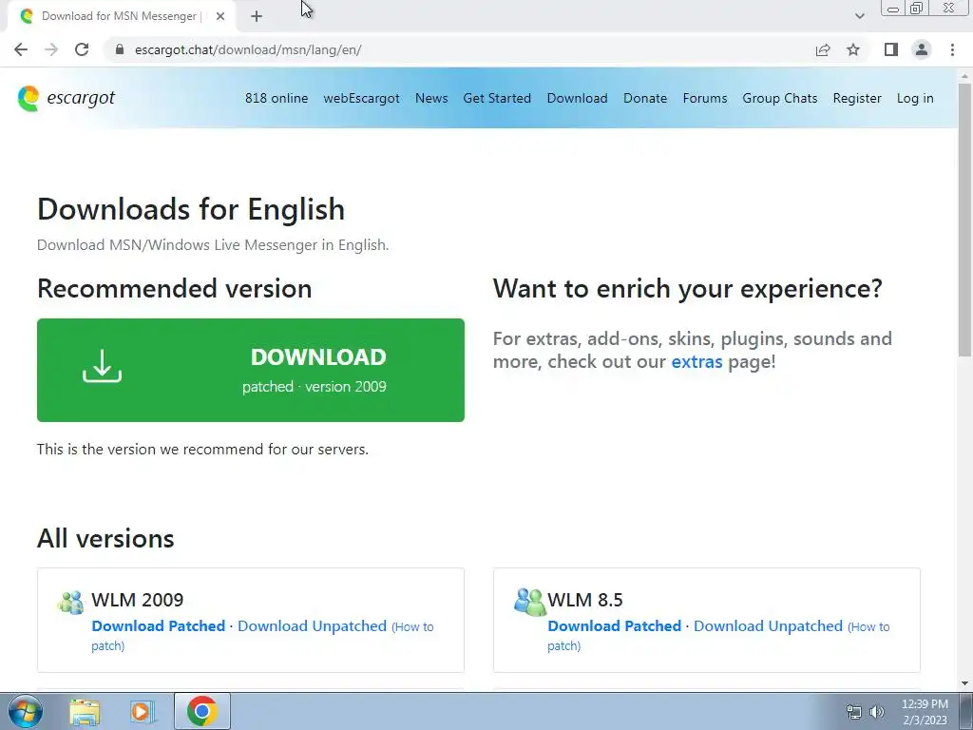Screen dimensions: 973x730
Task: Open How to patch for WLM 2009
Action: [412, 627]
